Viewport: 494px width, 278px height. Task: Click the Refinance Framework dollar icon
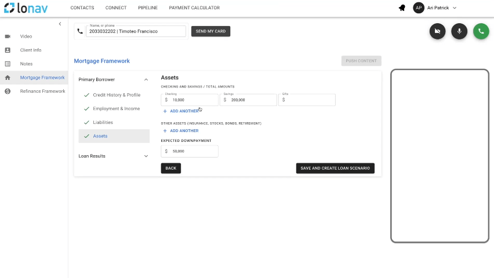coord(8,91)
